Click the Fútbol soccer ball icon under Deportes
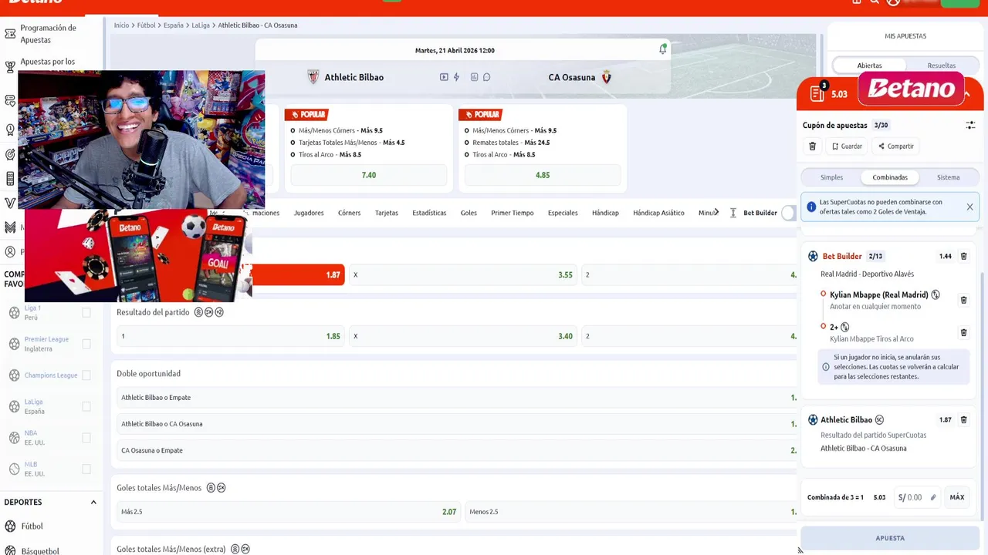The image size is (988, 555). [x=10, y=526]
